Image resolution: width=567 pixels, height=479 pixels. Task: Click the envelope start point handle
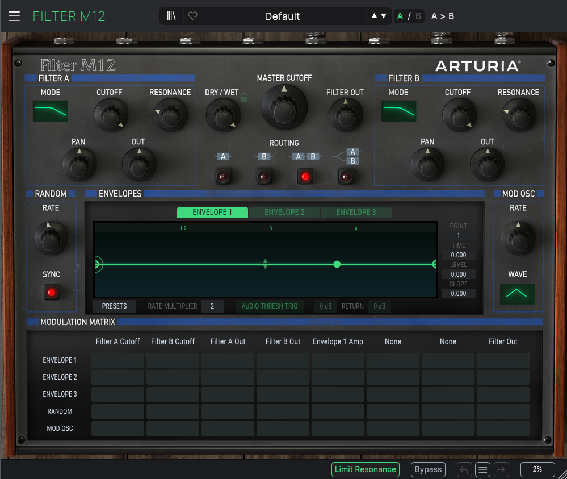[x=96, y=264]
